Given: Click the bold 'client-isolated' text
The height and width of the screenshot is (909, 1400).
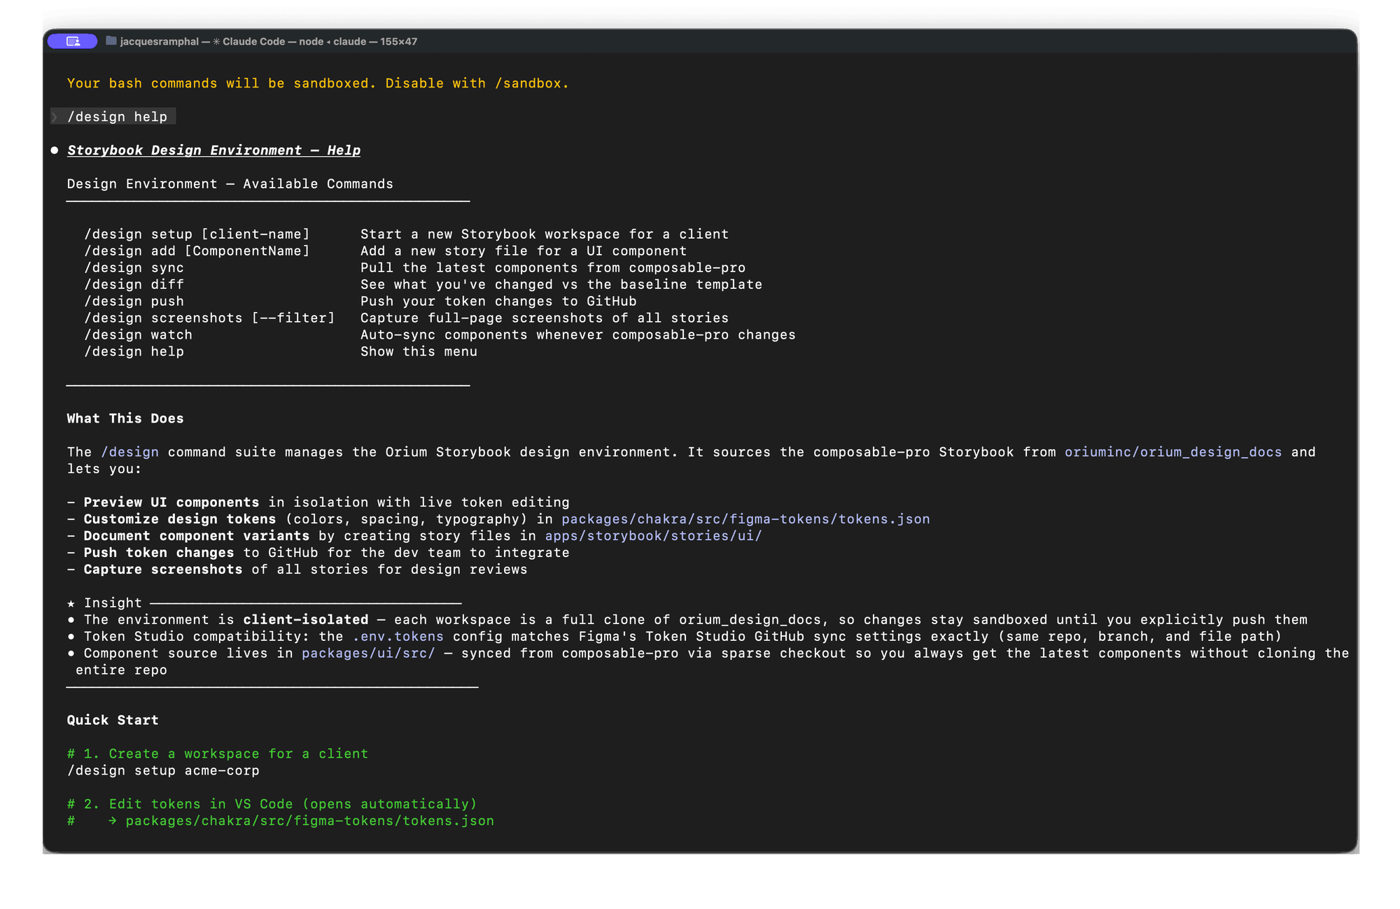Looking at the screenshot, I should tap(306, 620).
